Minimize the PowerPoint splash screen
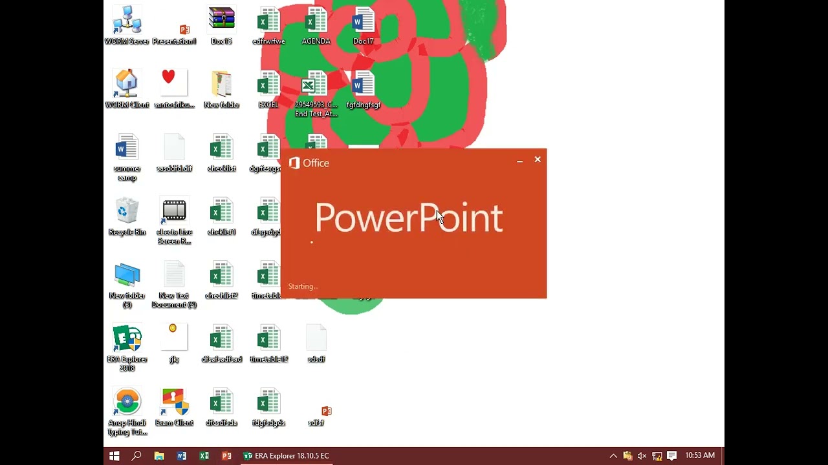 point(519,160)
